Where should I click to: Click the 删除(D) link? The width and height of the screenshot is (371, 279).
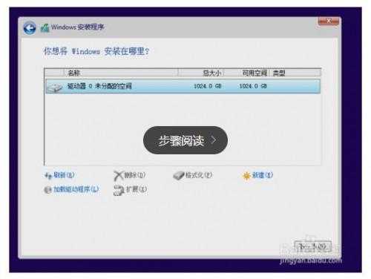[x=135, y=175]
